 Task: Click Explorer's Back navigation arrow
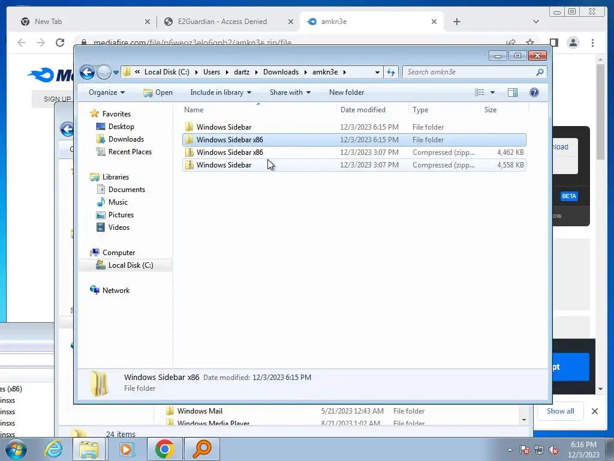click(87, 72)
